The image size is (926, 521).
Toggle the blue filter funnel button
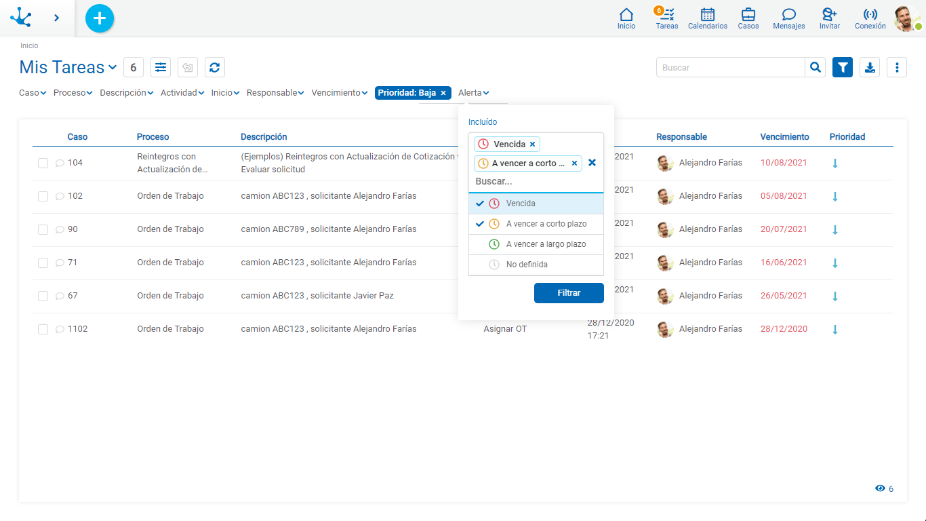click(x=842, y=67)
